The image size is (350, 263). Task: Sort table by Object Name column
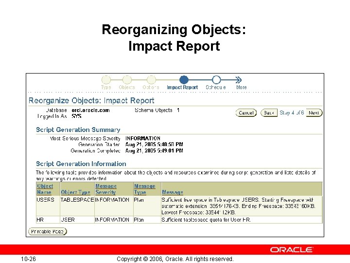pyautogui.click(x=45, y=189)
